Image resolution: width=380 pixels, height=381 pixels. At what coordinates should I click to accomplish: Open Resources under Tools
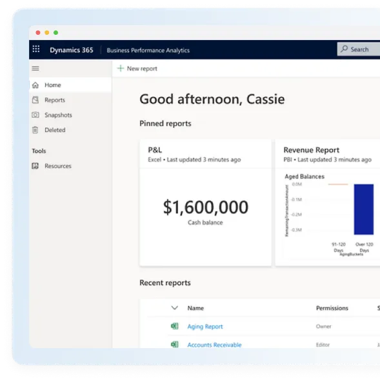[x=70, y=166]
